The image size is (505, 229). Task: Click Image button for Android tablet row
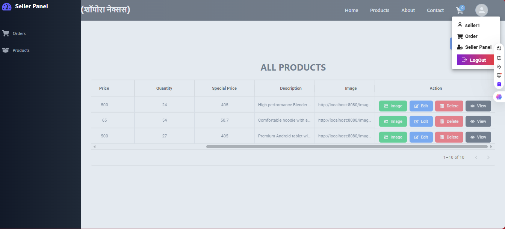tap(393, 137)
